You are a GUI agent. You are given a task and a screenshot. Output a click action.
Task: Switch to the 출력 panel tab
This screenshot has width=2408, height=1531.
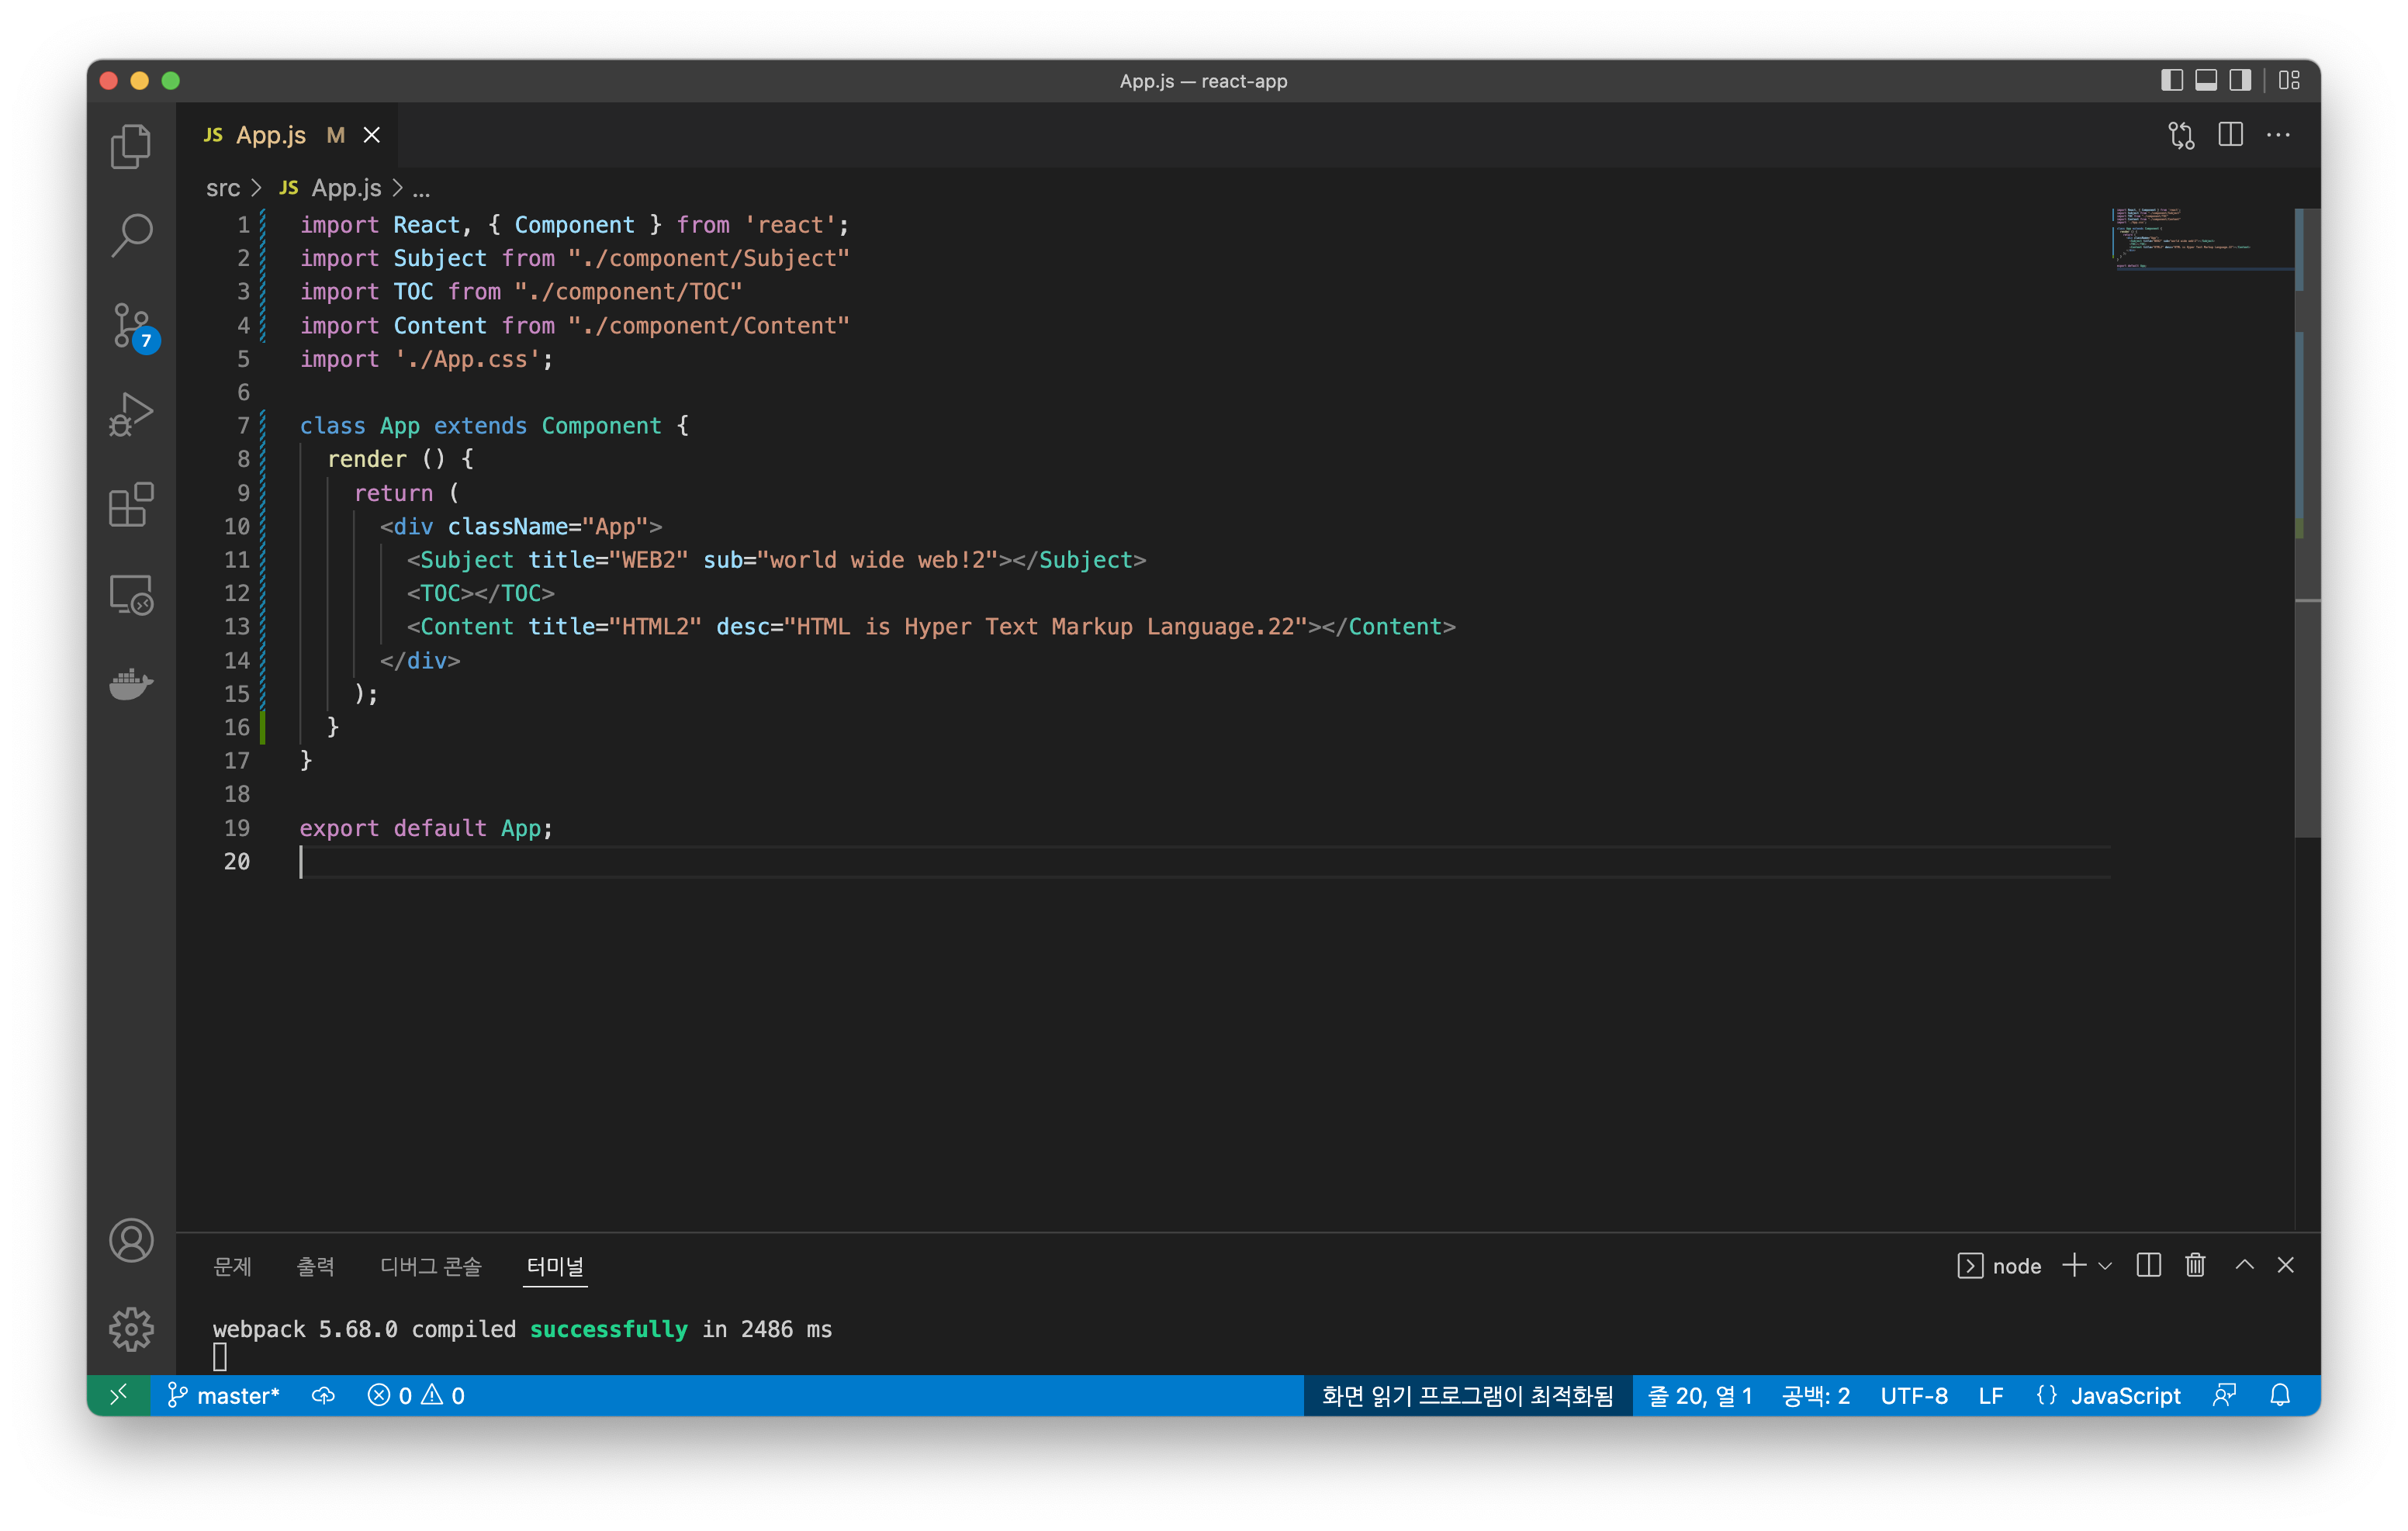(x=316, y=1266)
